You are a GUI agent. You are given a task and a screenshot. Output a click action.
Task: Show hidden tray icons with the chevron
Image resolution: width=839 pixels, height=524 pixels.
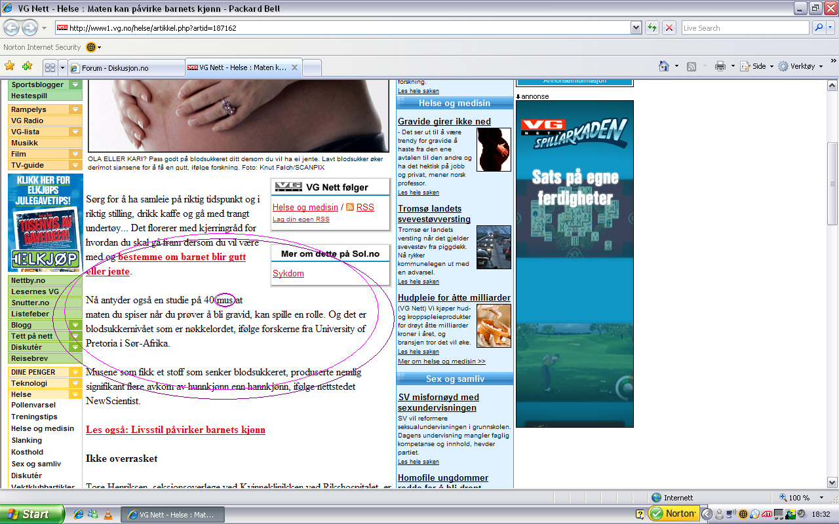pos(707,514)
